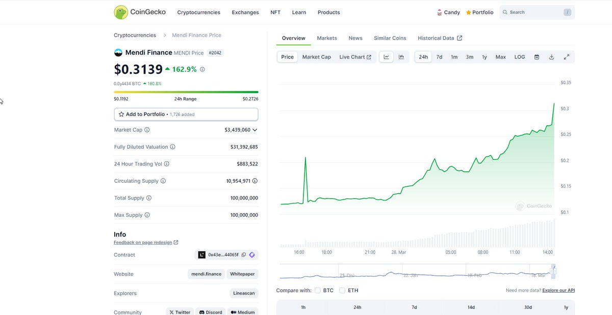This screenshot has width=612, height=315.
Task: Select 1y chart range
Action: [484, 57]
